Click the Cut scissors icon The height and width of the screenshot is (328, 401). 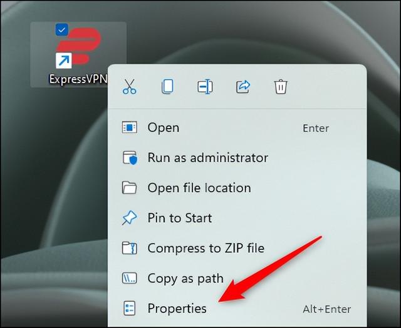click(x=130, y=87)
